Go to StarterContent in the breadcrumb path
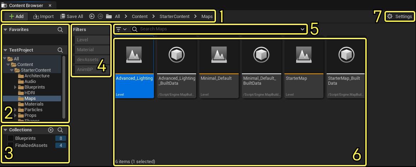The width and height of the screenshot is (416, 167). (x=174, y=16)
